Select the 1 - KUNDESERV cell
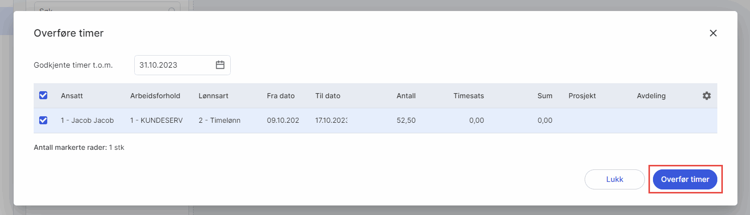750x215 pixels. pos(156,120)
